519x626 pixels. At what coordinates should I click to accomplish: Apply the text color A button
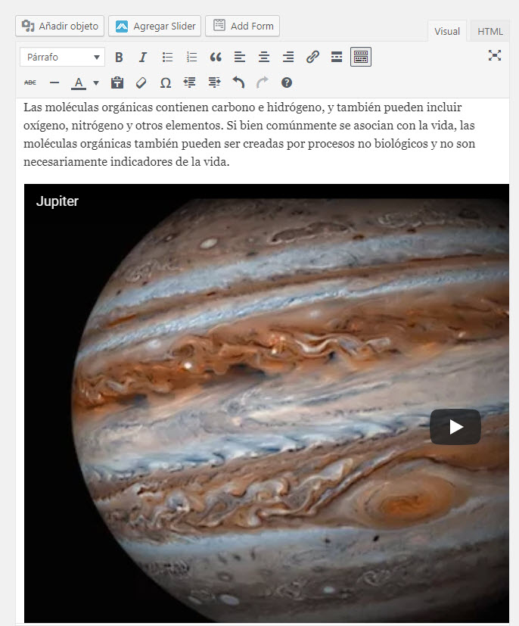pos(79,83)
